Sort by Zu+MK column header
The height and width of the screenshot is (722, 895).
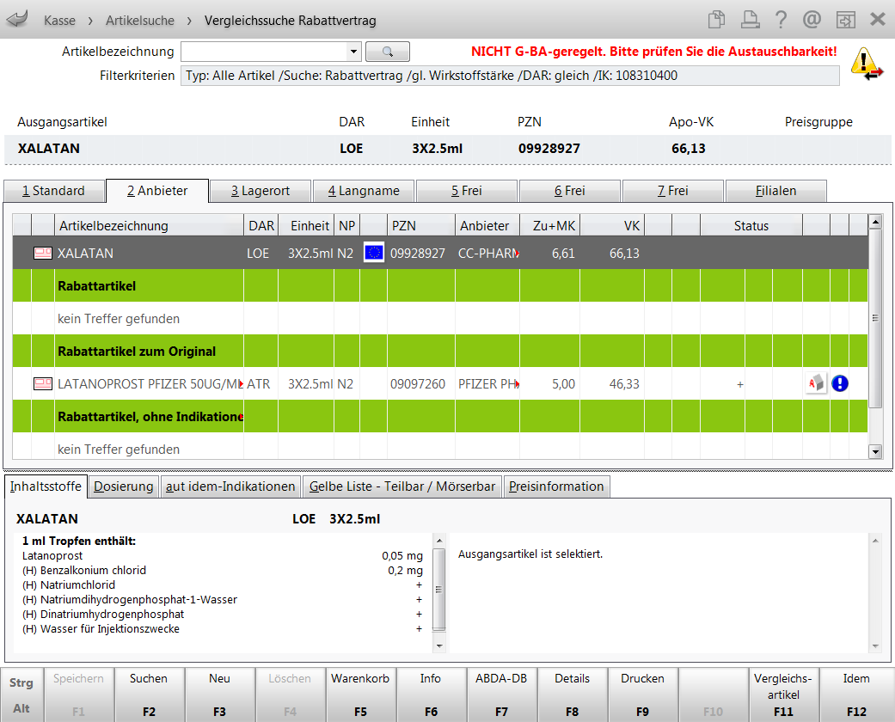click(x=550, y=225)
